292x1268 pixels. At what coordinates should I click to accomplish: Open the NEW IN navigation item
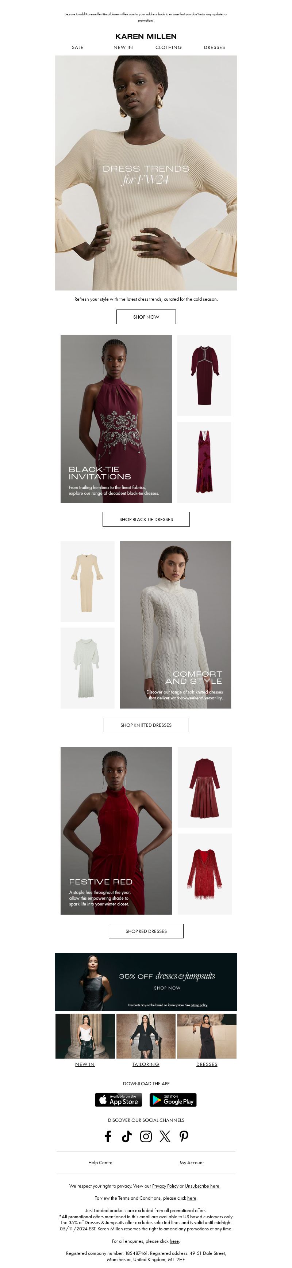(x=123, y=47)
